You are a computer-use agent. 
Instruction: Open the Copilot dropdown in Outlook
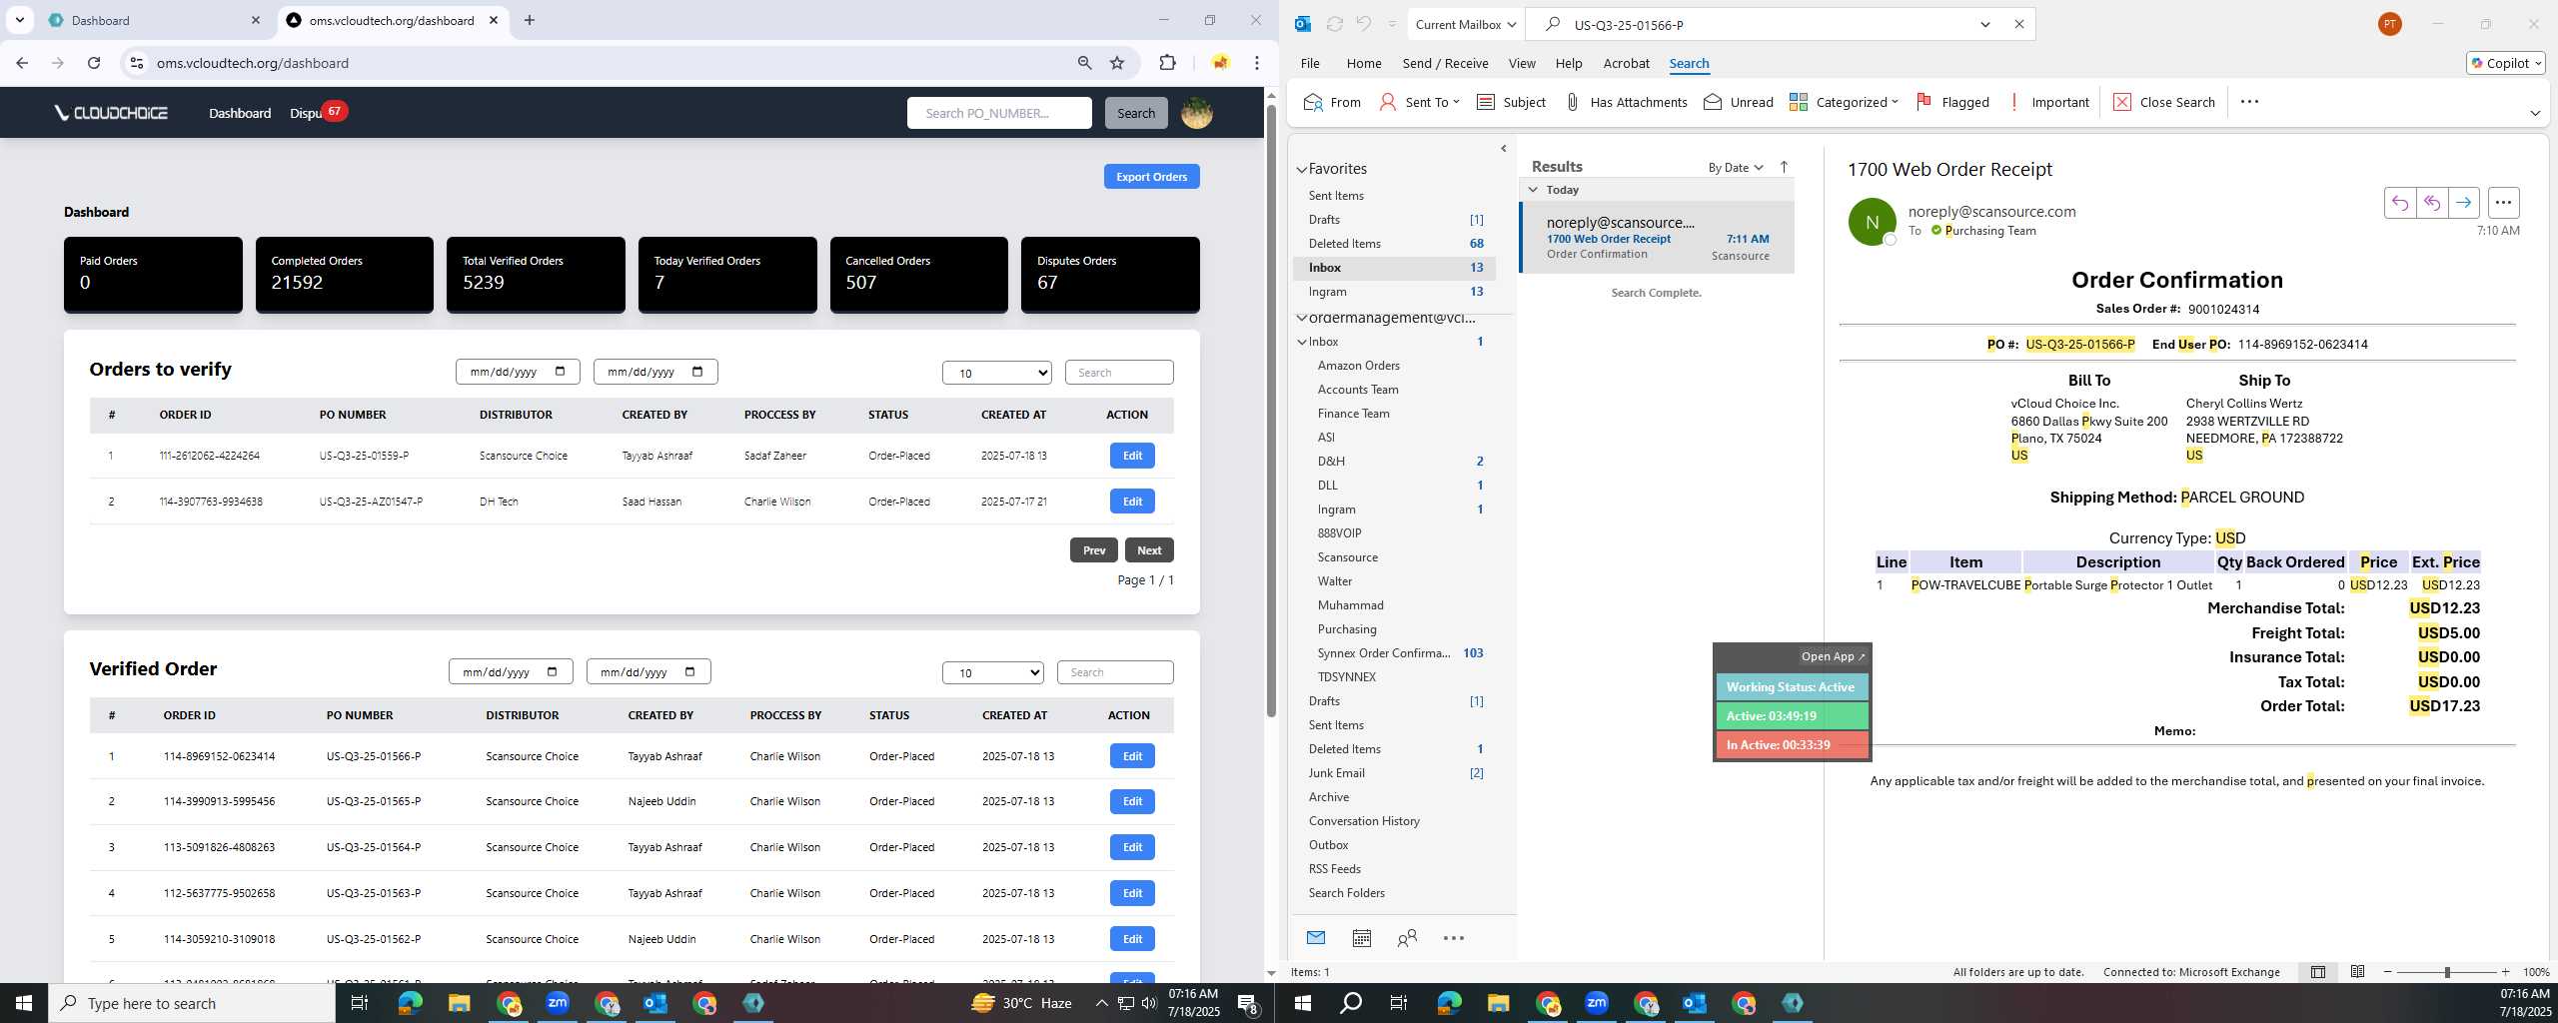2506,63
